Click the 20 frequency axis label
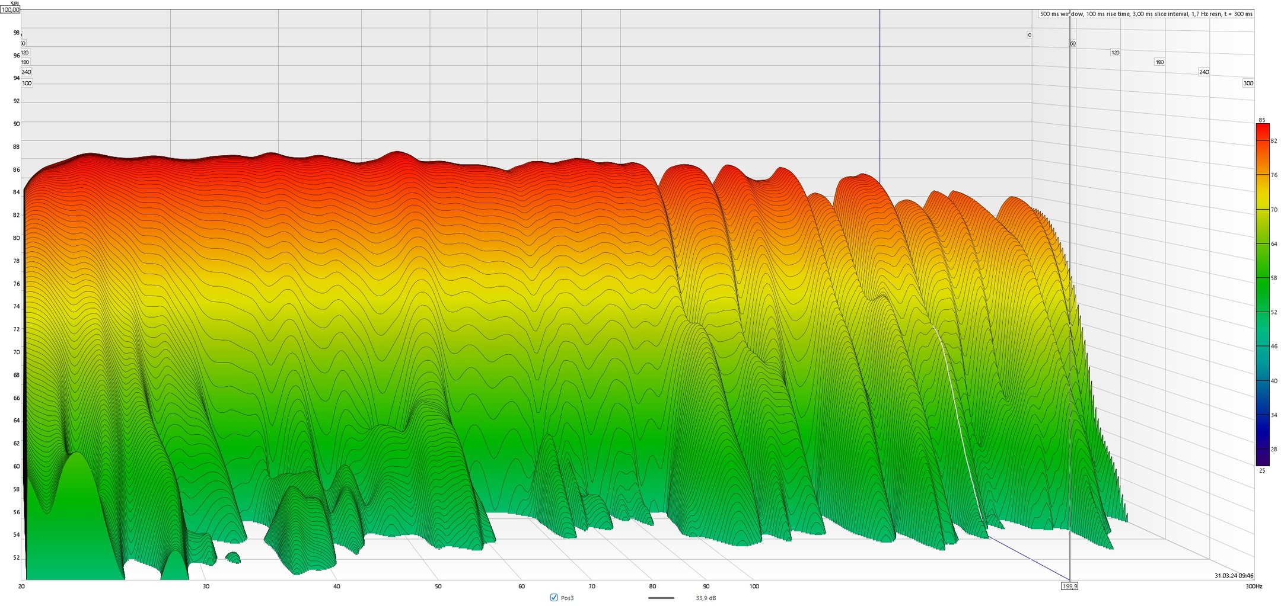This screenshot has width=1281, height=606. pos(21,586)
